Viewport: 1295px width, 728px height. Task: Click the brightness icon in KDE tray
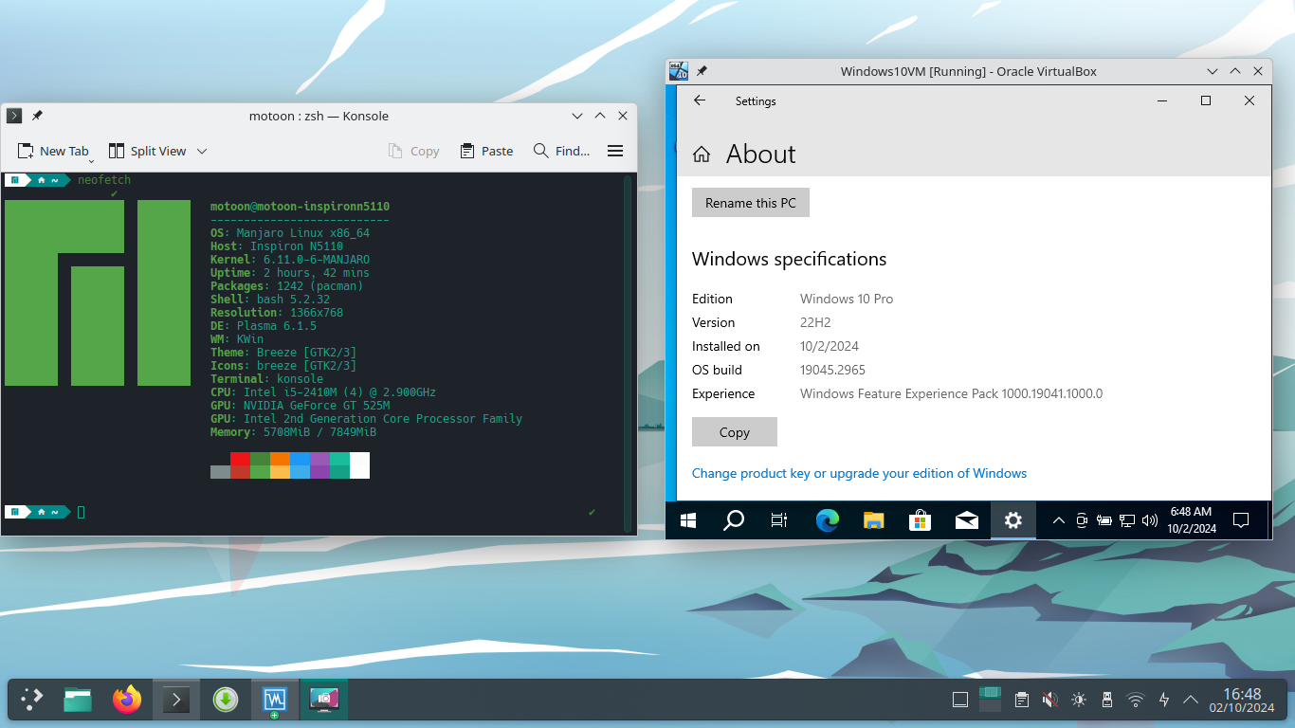pyautogui.click(x=1078, y=701)
